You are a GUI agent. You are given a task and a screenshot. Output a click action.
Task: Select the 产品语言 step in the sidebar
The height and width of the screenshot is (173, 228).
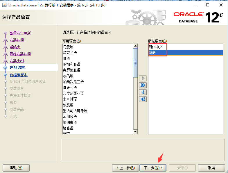point(17,67)
